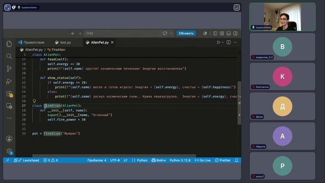Split the editor to the right

coord(229,42)
